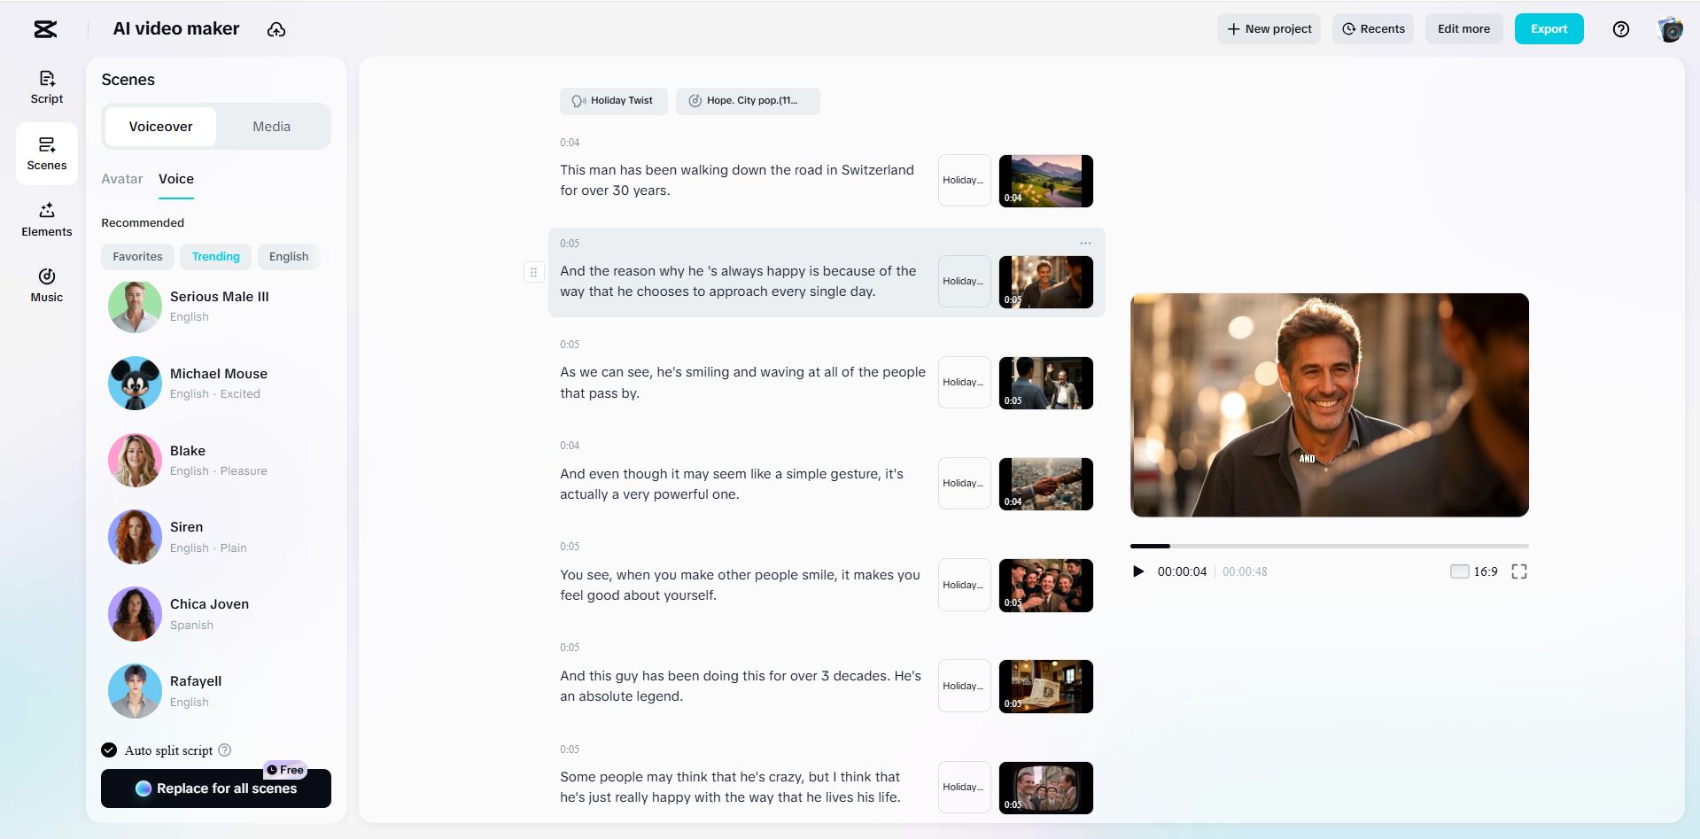Click the drag handle beside second scene
The width and height of the screenshot is (1700, 839).
[533, 272]
